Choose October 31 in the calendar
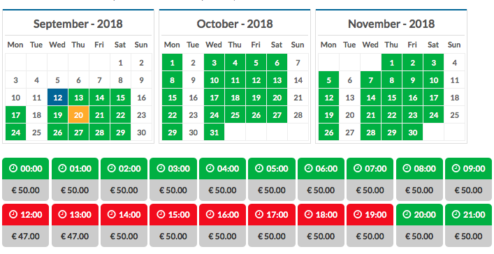This screenshot has height=254, width=494. click(215, 132)
